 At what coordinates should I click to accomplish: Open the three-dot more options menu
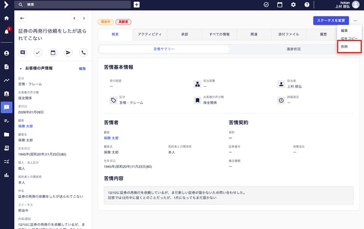point(355,20)
